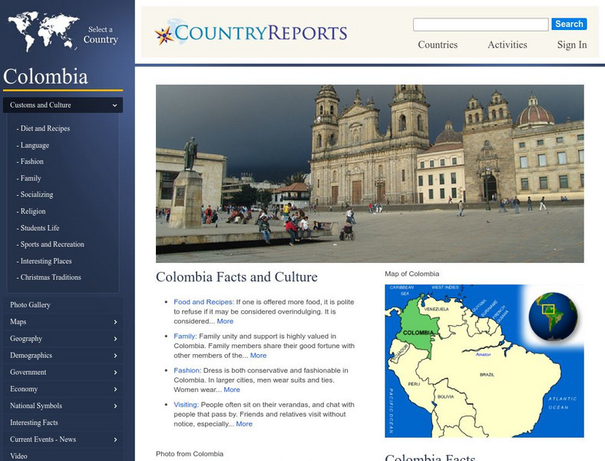This screenshot has height=461, width=605.
Task: Expand the Maps sidebar menu
Action: coord(115,322)
